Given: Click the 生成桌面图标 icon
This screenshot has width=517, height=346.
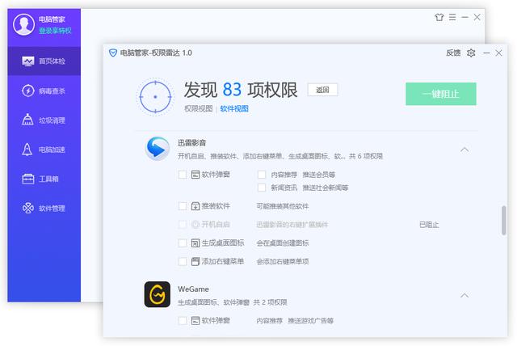Looking at the screenshot, I should tap(195, 243).
